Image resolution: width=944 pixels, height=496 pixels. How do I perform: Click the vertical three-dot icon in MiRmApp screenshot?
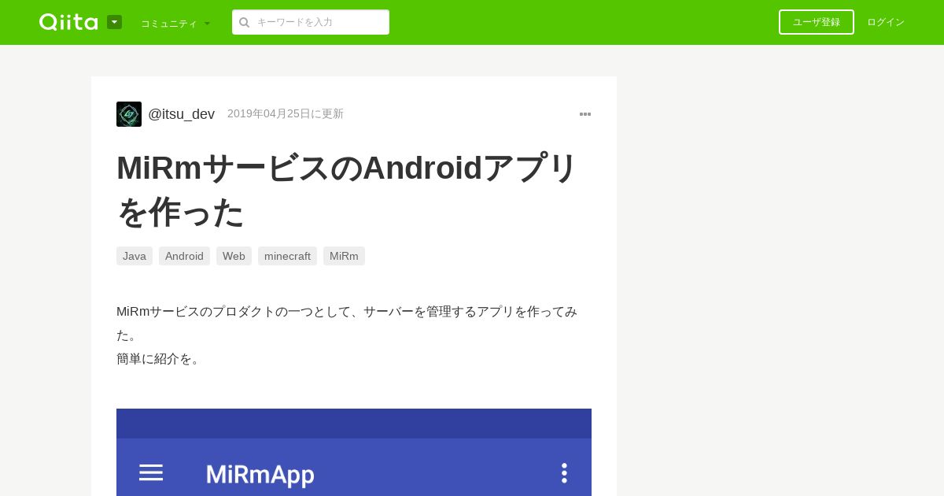[564, 472]
